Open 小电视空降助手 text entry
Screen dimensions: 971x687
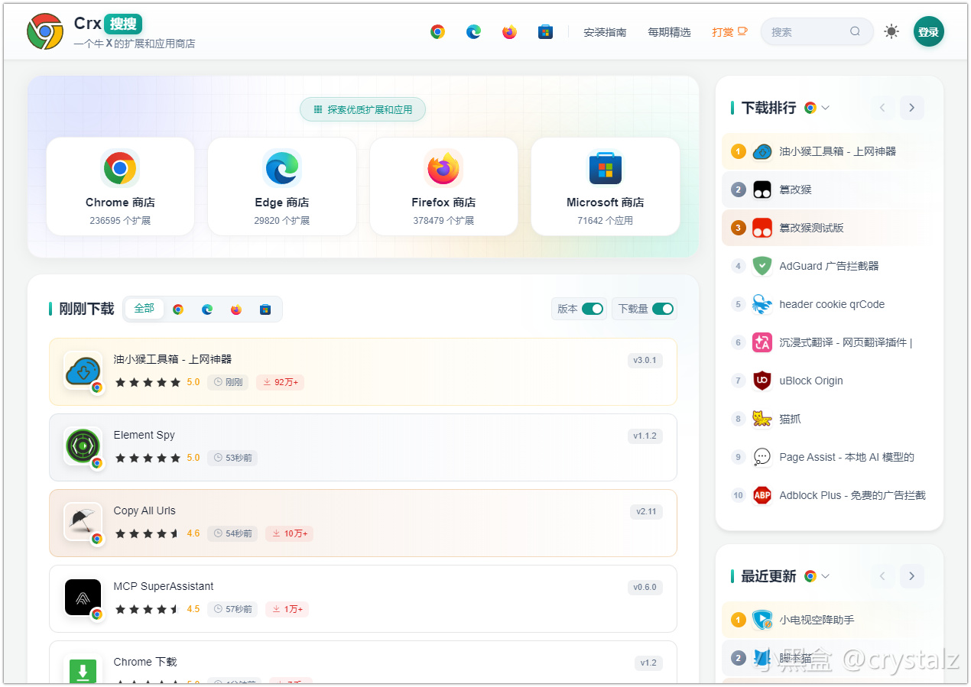[817, 620]
